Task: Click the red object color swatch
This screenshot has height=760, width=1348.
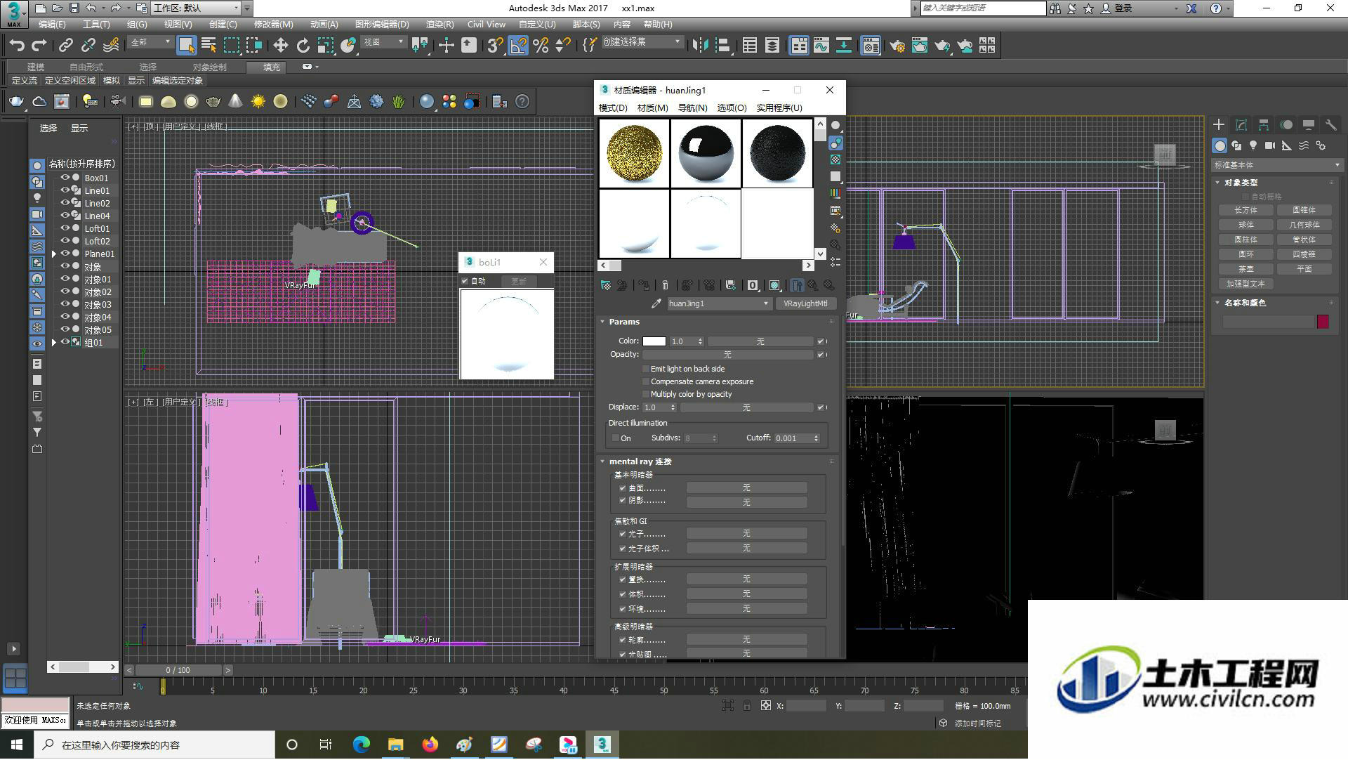Action: pos(1323,322)
